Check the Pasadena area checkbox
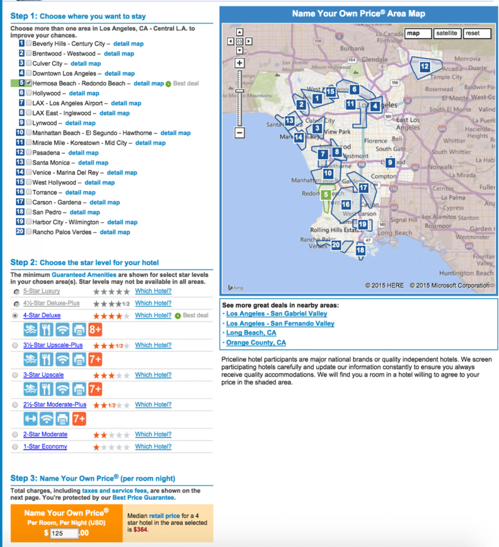The width and height of the screenshot is (499, 547). (x=29, y=152)
